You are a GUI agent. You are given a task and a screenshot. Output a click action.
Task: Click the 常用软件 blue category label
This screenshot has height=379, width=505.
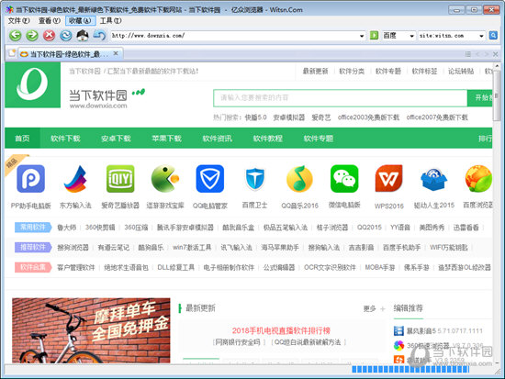coord(33,228)
